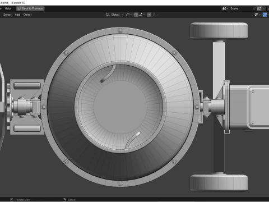The width and height of the screenshot is (269, 202).
Task: Toggle proportional editing
Action: tap(149, 15)
